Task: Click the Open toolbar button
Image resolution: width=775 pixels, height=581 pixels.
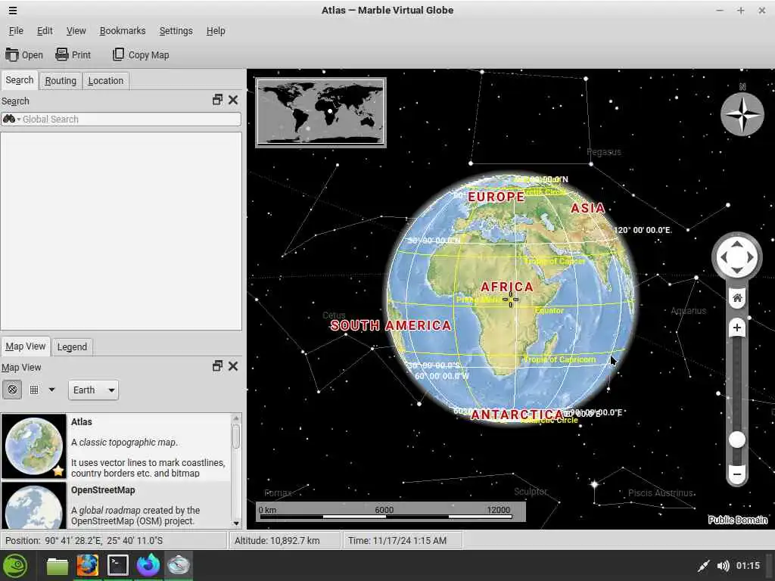Action: 24,54
